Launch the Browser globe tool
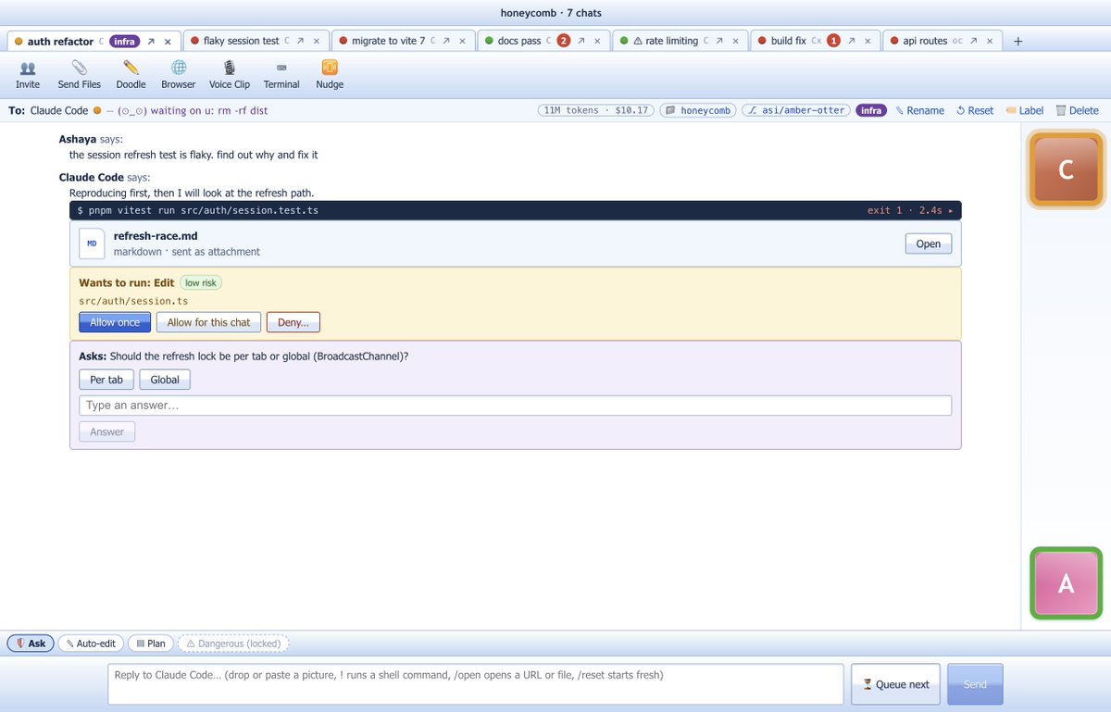 click(x=179, y=74)
